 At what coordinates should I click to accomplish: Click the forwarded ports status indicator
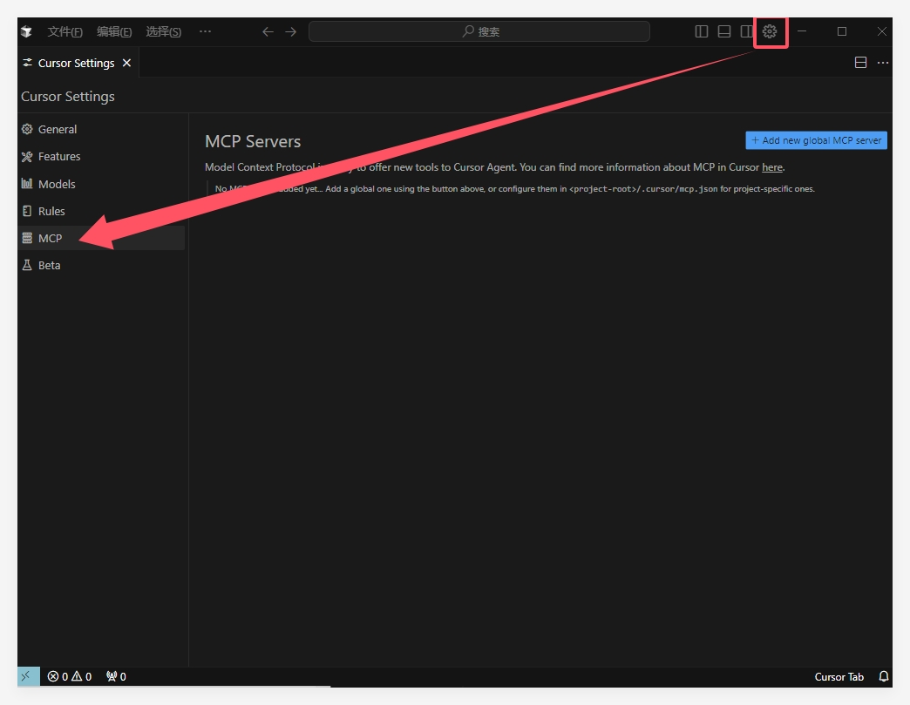[x=116, y=676]
